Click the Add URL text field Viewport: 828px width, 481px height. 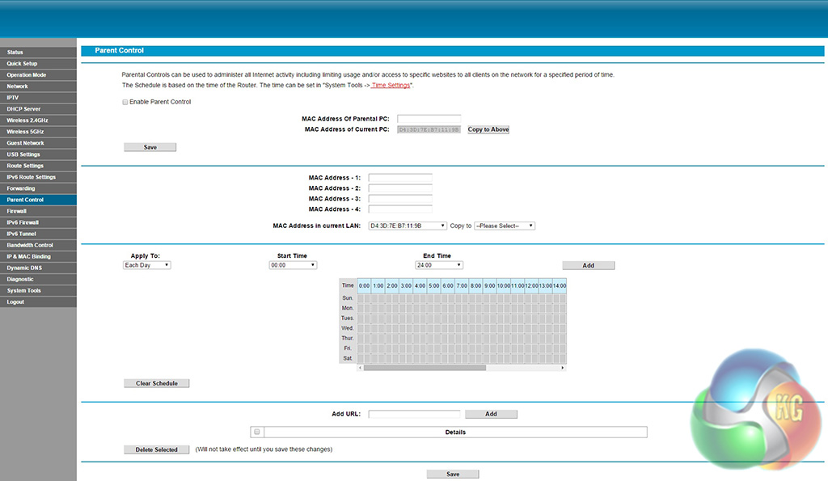pyautogui.click(x=414, y=414)
